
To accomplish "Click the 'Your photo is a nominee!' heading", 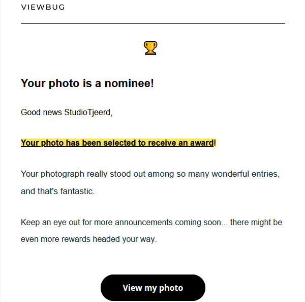I will point(87,83).
